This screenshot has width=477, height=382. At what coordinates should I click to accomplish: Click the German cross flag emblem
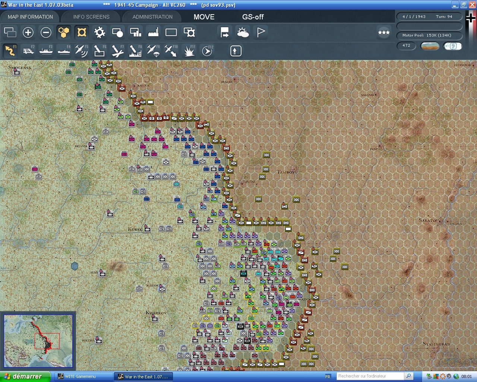click(471, 18)
